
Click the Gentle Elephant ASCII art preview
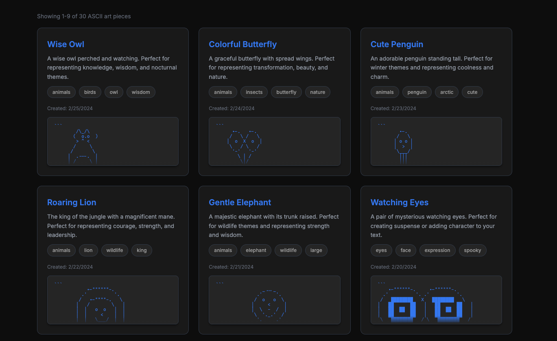point(275,300)
